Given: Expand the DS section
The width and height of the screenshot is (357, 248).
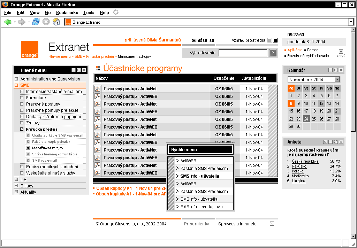Looking at the screenshot, I should click(16, 179).
